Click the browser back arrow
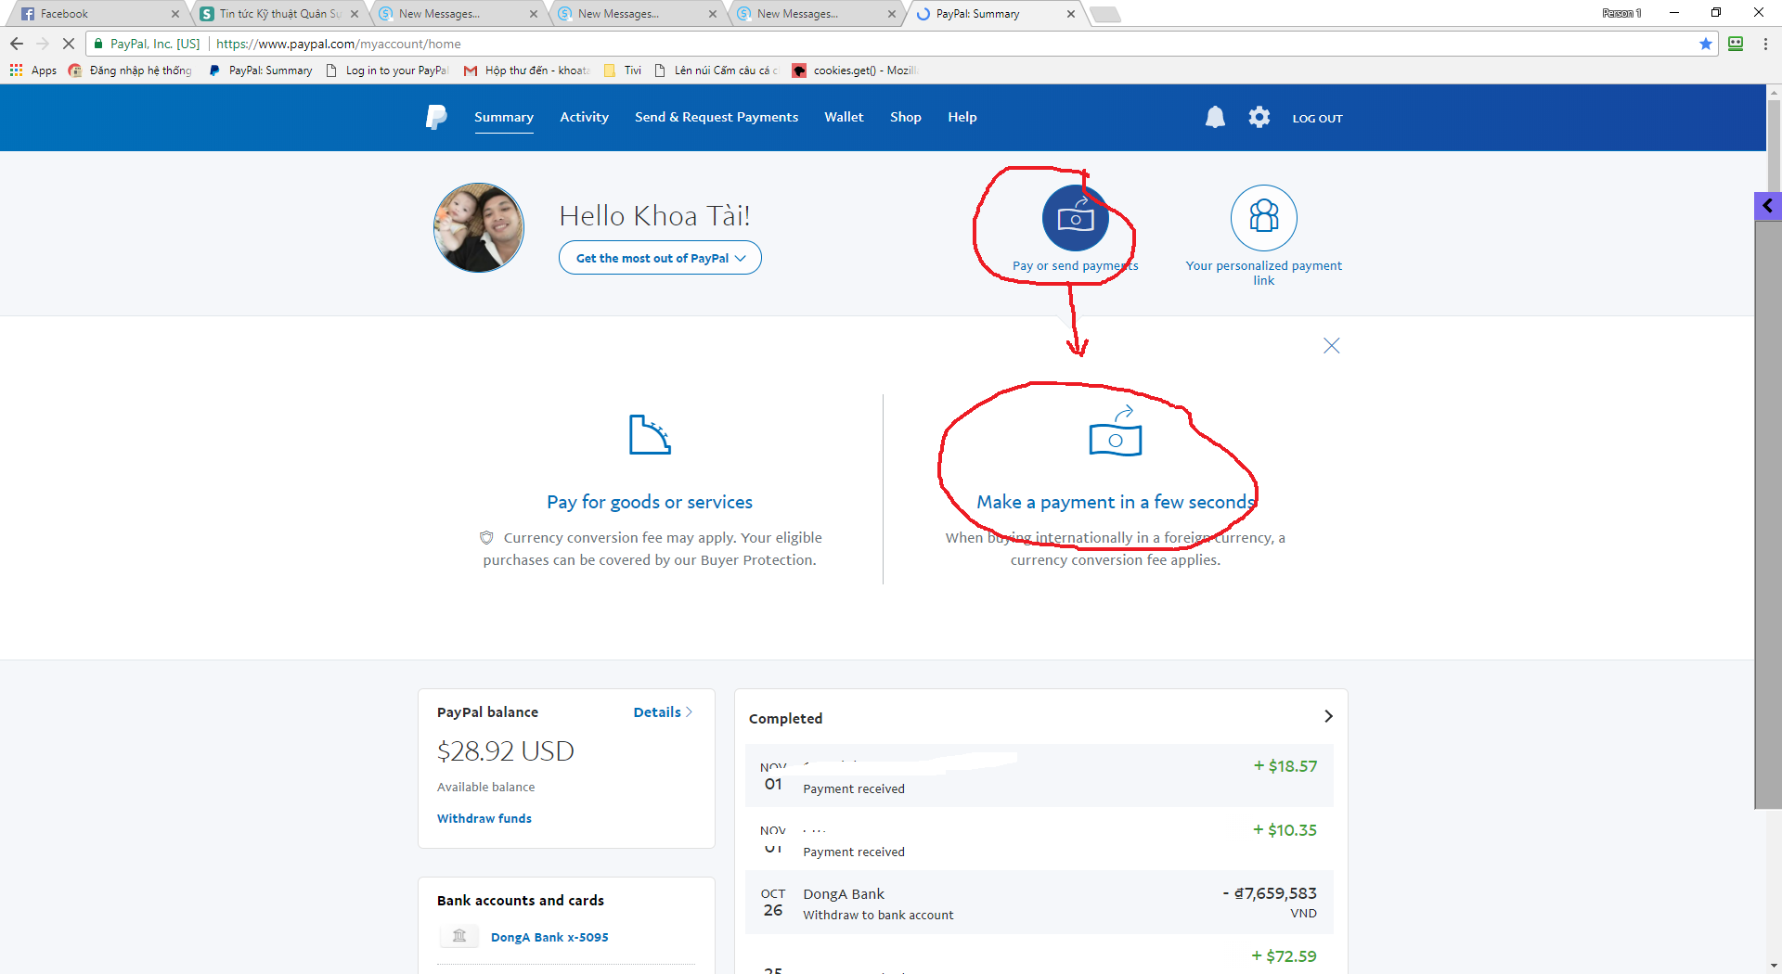Image resolution: width=1782 pixels, height=974 pixels. coord(17,44)
